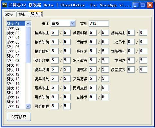Select 势力.01 in the list

click(16, 24)
